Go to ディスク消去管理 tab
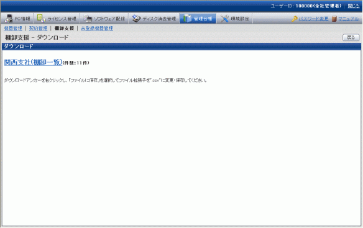Image resolution: width=363 pixels, height=228 pixels. tap(154, 19)
